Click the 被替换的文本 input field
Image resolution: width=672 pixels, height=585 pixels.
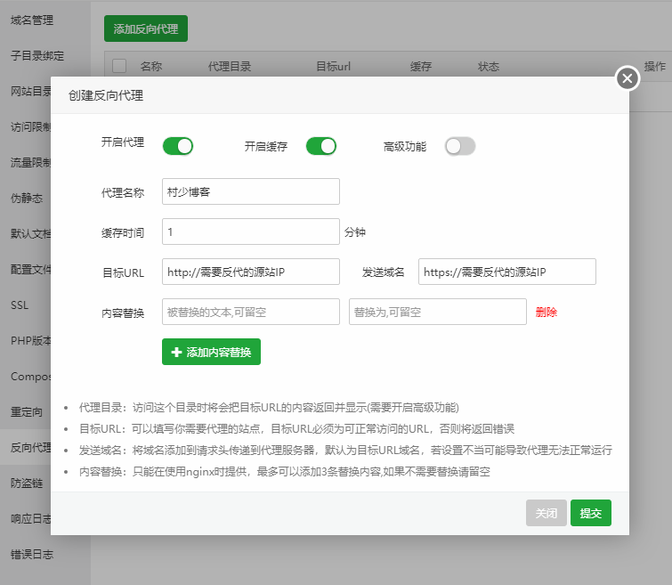(251, 312)
